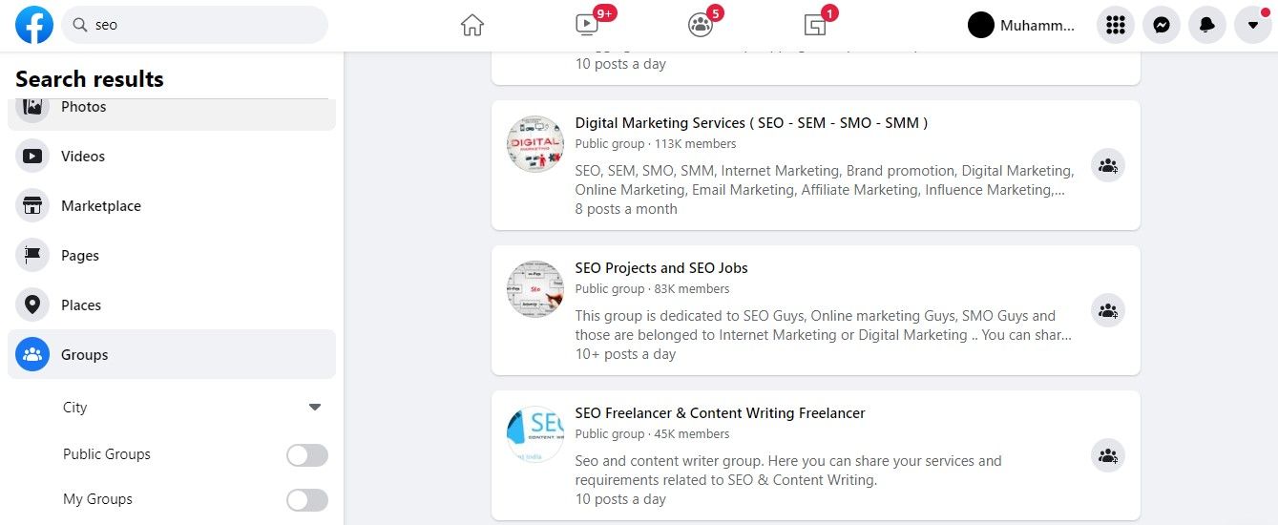
Task: Open the Muhammad profile link
Action: pyautogui.click(x=1022, y=25)
